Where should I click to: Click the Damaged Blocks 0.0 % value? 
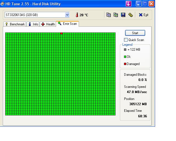click(x=142, y=80)
